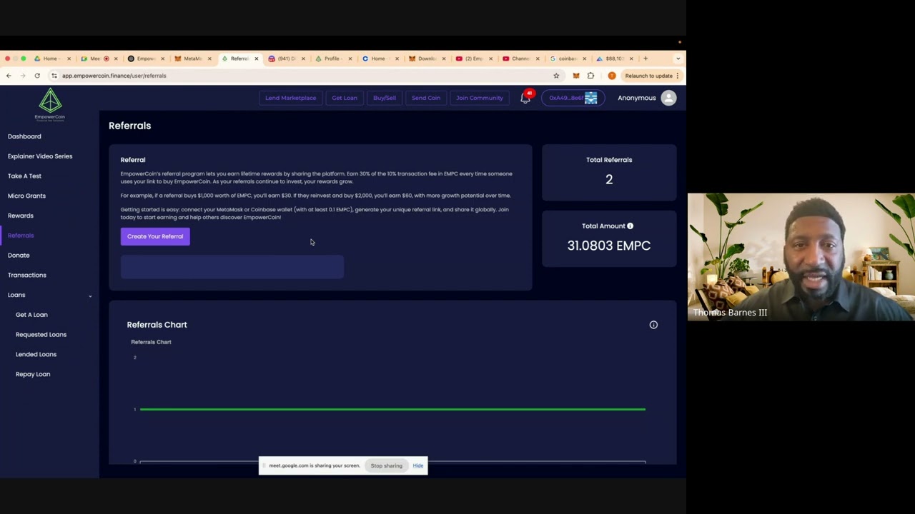The image size is (915, 514).
Task: Click the site info icon in address bar
Action: (x=54, y=76)
